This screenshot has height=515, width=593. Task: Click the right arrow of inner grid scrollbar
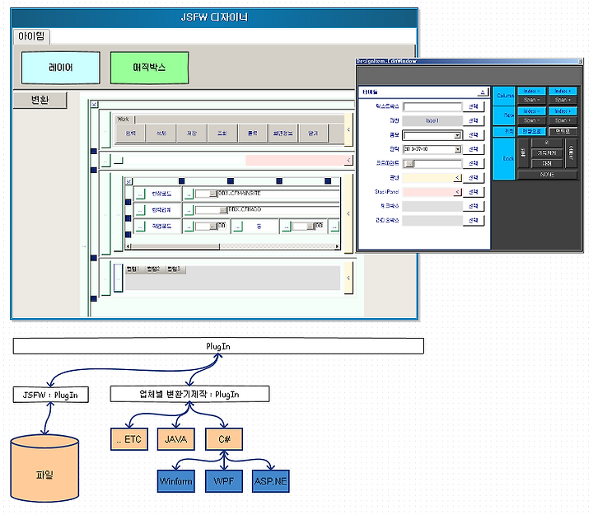click(x=337, y=246)
